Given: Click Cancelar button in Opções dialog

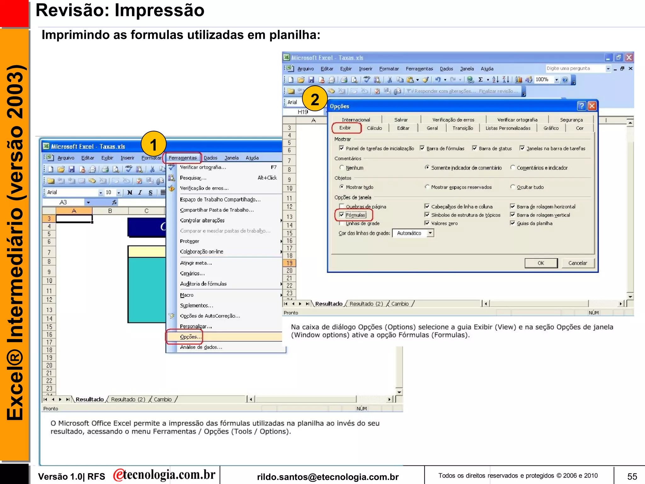Looking at the screenshot, I should click(x=578, y=263).
